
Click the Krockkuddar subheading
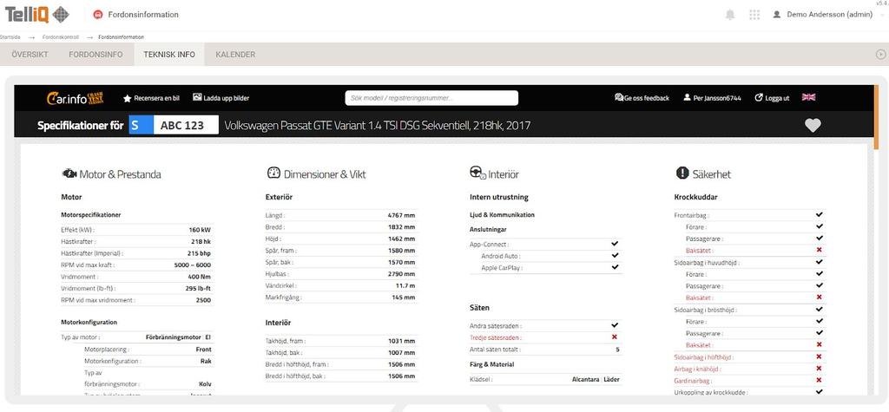pyautogui.click(x=695, y=197)
